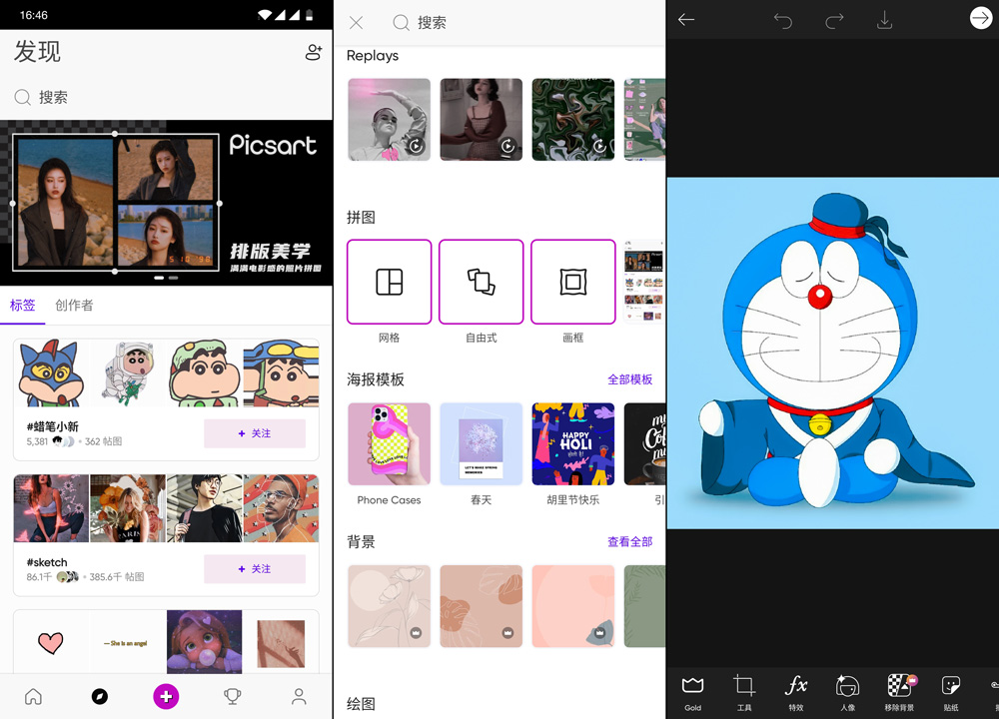Screen dimensions: 999x719
Task: Select the compass Discover icon in bottom navigation
Action: [99, 697]
